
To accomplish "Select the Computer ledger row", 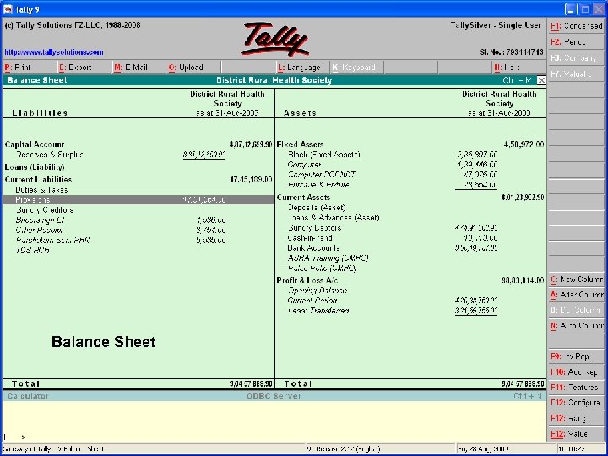I will 410,165.
